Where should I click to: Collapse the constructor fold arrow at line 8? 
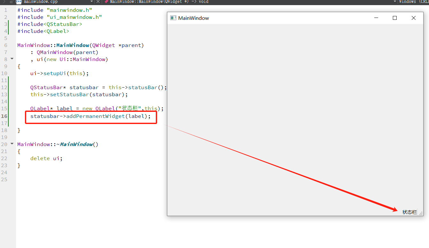click(12, 59)
